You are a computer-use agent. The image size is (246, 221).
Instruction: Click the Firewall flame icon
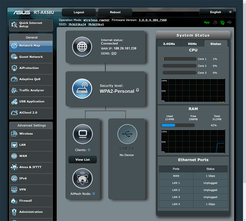click(14, 201)
